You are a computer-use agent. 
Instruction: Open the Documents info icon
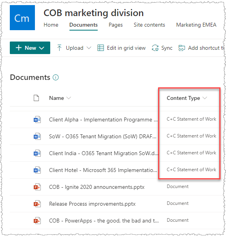(x=56, y=78)
